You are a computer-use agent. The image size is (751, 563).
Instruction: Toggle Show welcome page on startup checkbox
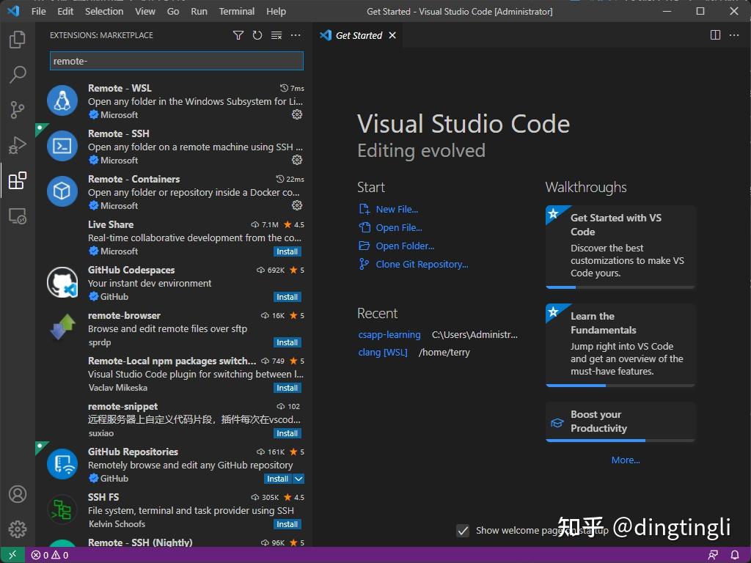coord(463,531)
